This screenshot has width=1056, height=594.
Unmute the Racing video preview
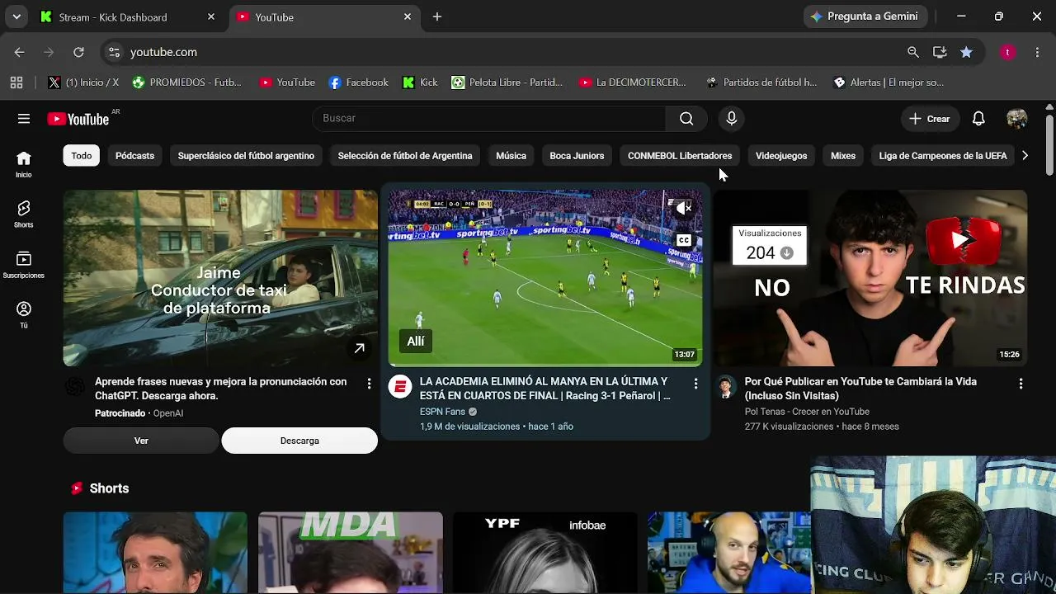(x=684, y=209)
